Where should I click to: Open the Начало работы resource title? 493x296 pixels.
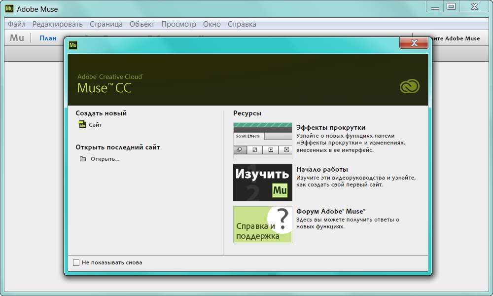[322, 169]
